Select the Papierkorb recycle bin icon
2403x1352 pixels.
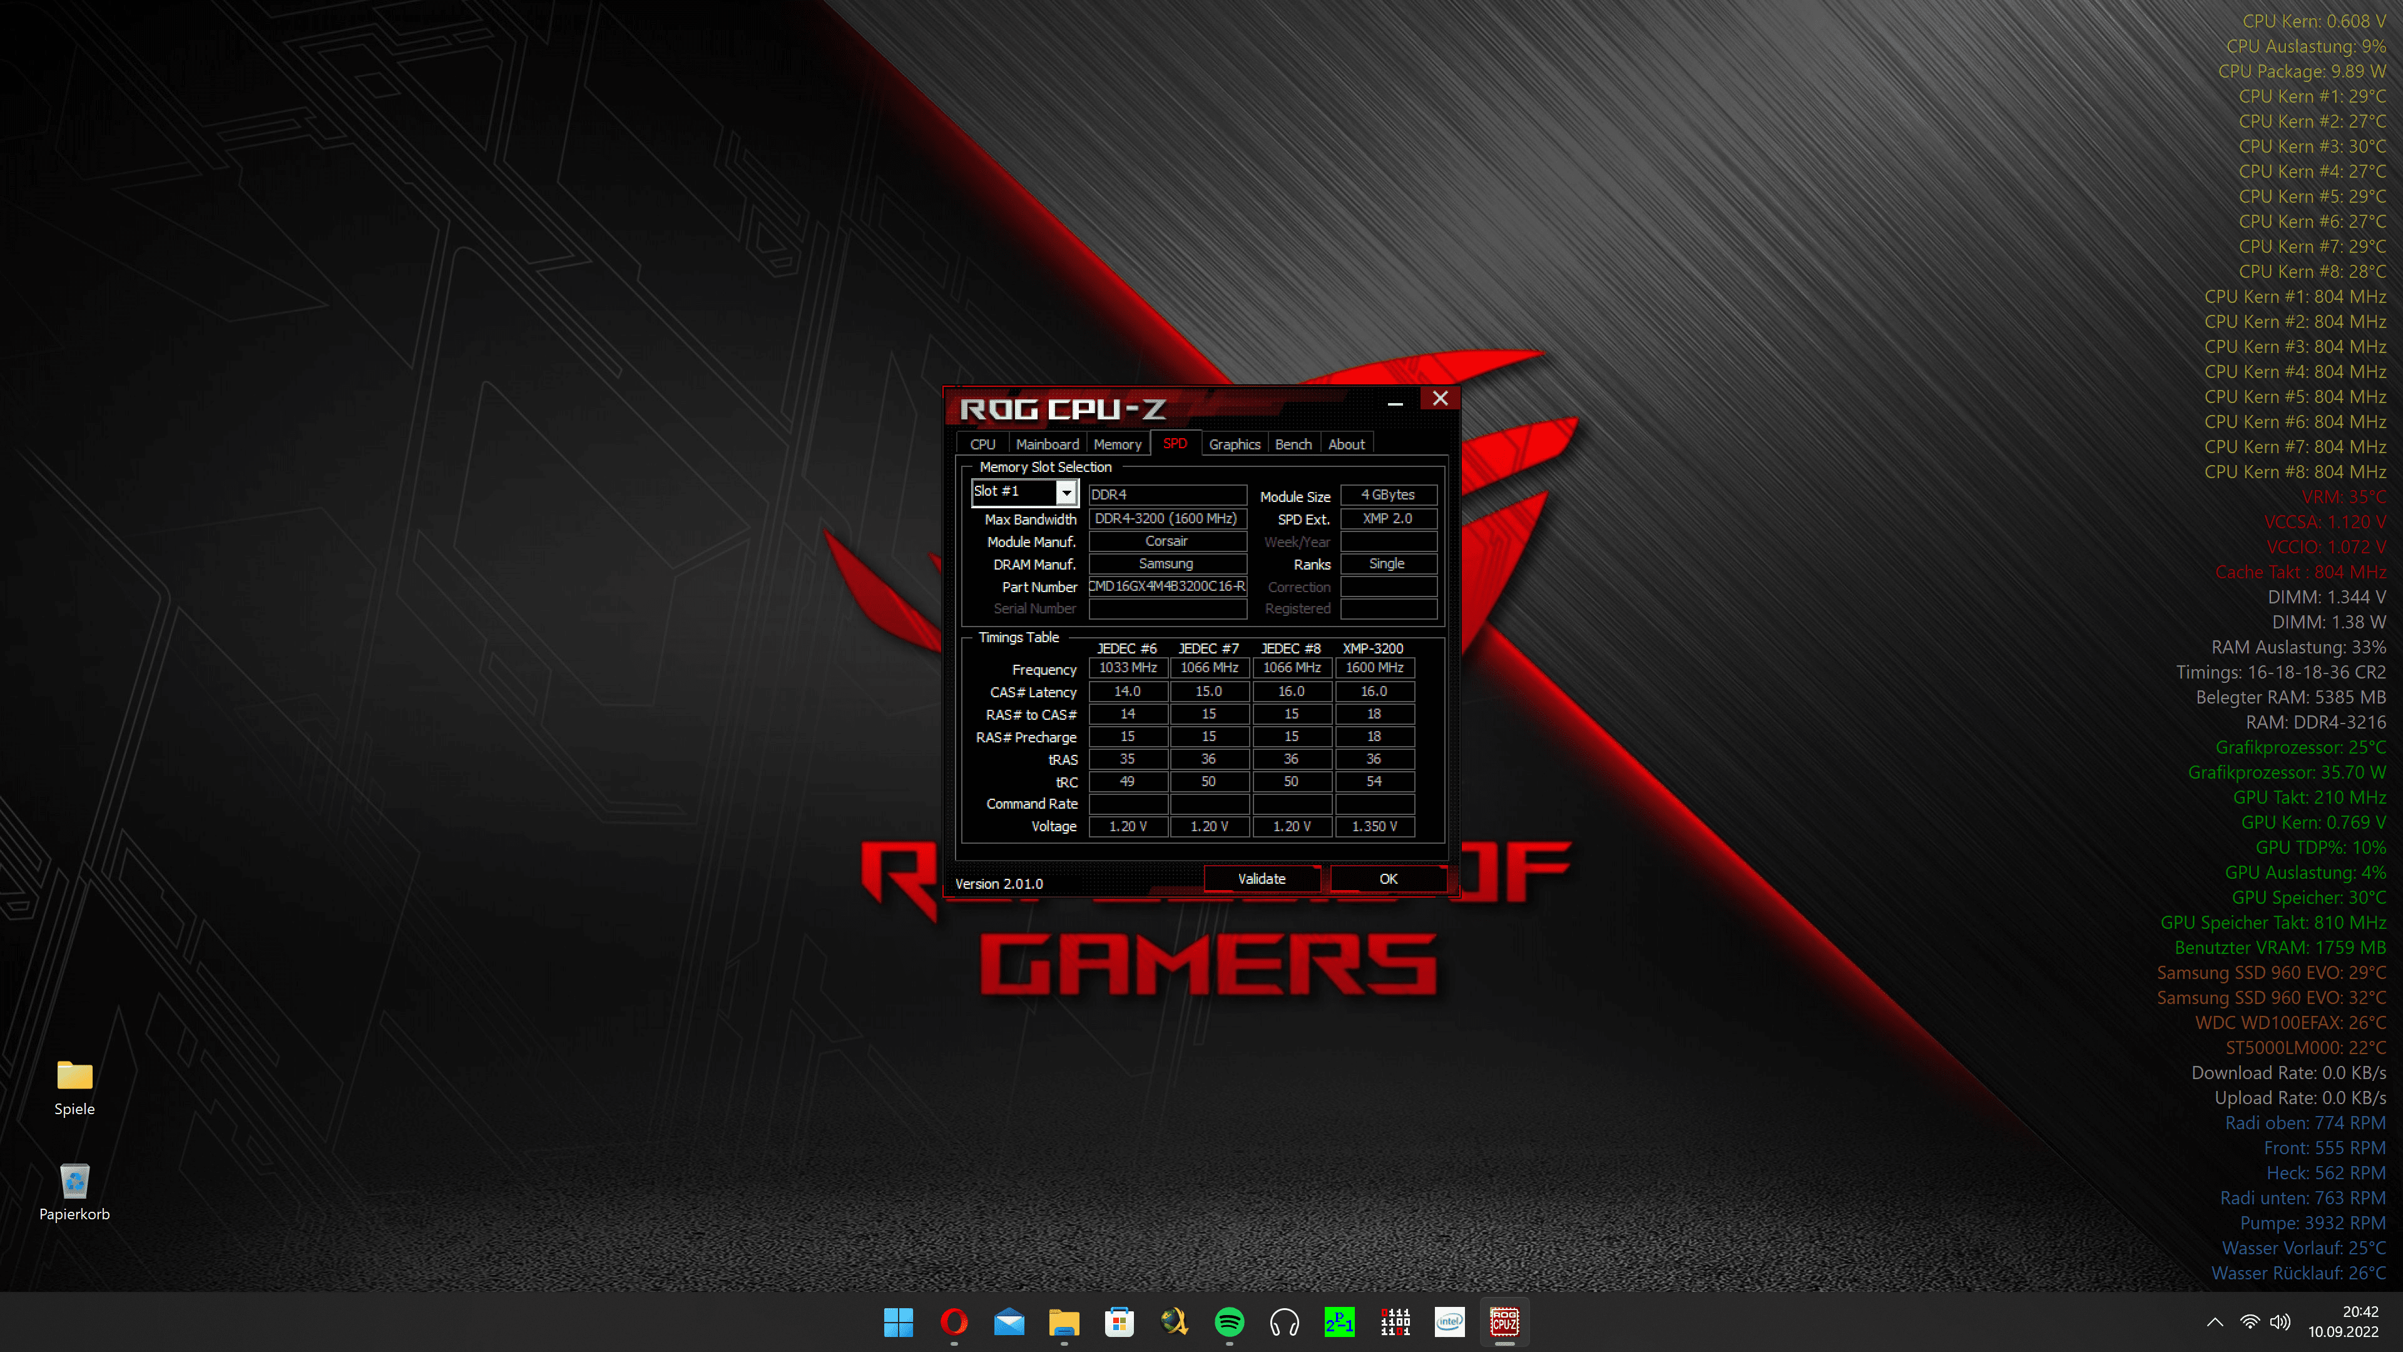click(74, 1192)
